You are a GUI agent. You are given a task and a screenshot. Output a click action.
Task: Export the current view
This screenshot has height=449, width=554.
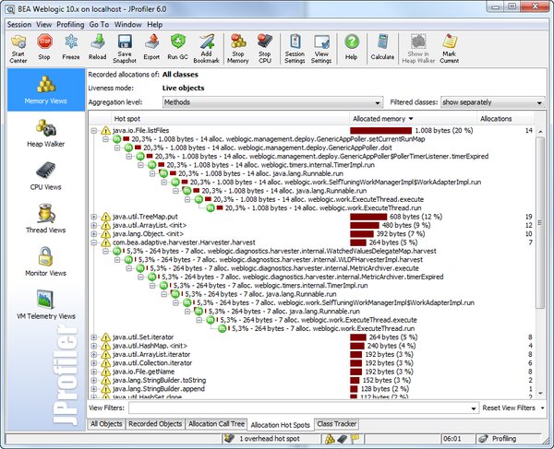pos(151,48)
